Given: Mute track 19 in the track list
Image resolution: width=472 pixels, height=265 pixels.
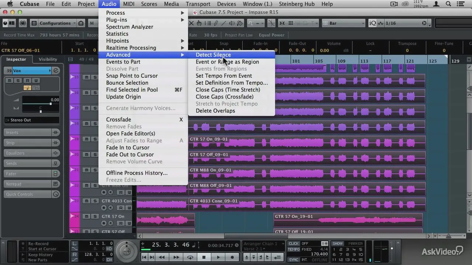Looking at the screenshot, I should [x=87, y=139].
